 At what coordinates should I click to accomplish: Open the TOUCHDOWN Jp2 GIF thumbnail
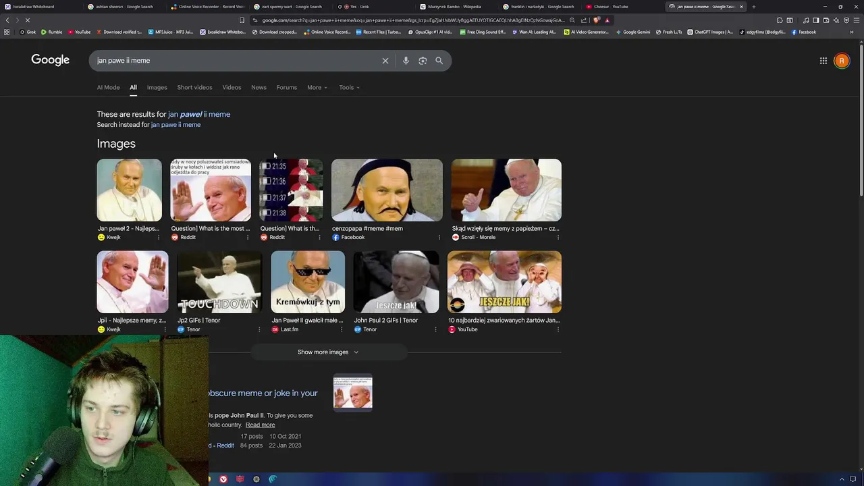click(219, 282)
